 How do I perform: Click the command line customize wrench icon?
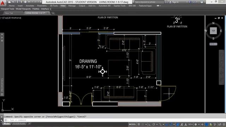[x=1, y=120]
